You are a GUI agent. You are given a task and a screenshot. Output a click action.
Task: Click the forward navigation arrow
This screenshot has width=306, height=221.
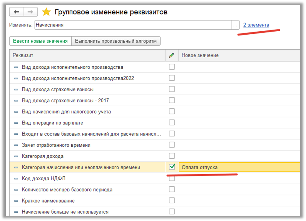[31, 12]
